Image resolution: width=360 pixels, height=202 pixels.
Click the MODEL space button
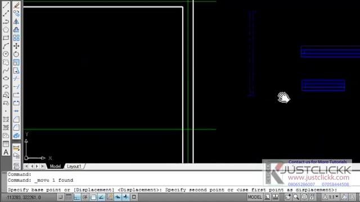point(255,197)
